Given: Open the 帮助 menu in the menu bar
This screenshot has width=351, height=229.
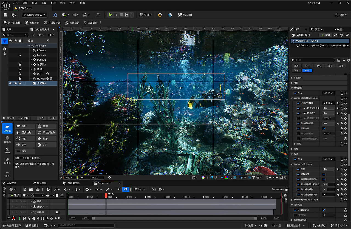Looking at the screenshot, I should coord(82,3).
